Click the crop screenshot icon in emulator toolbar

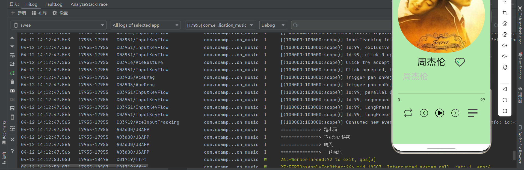click(505, 13)
